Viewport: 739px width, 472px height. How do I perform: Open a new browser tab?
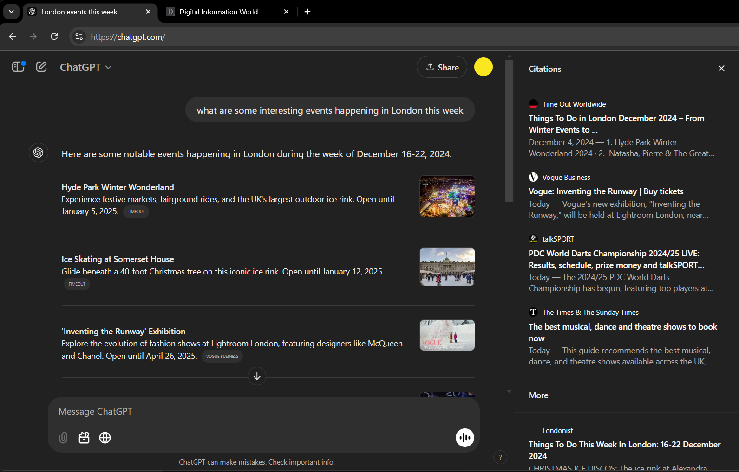click(307, 12)
